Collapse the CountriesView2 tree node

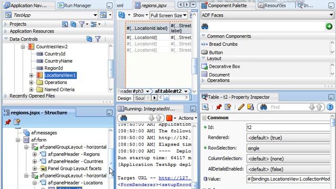[23, 47]
